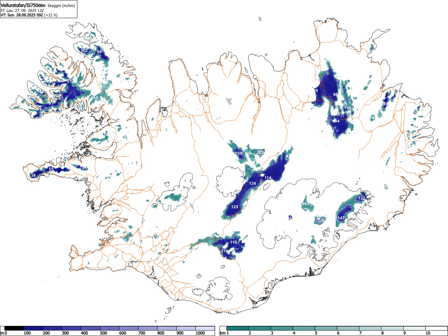448x336 pixels.
Task: Click the 125 visibility value label
Action: click(x=234, y=207)
